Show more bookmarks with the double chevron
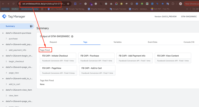199x107 pixels. [187, 9]
